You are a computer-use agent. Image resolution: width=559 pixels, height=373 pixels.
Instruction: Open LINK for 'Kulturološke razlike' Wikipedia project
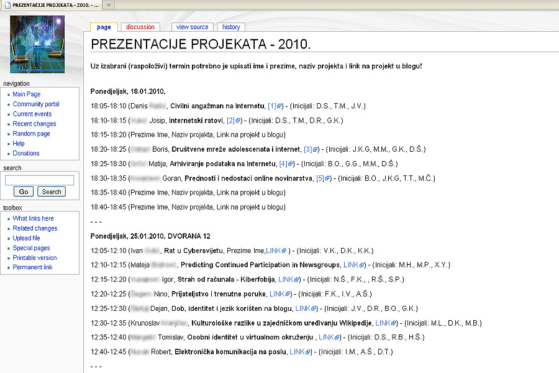pos(386,323)
